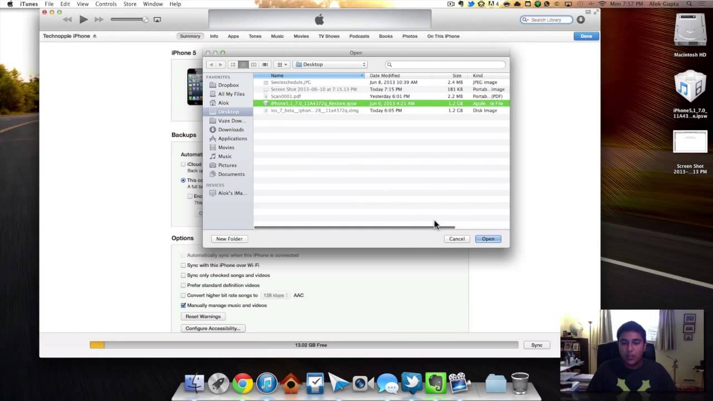Open Evernote from the Dock
The width and height of the screenshot is (713, 401).
436,383
